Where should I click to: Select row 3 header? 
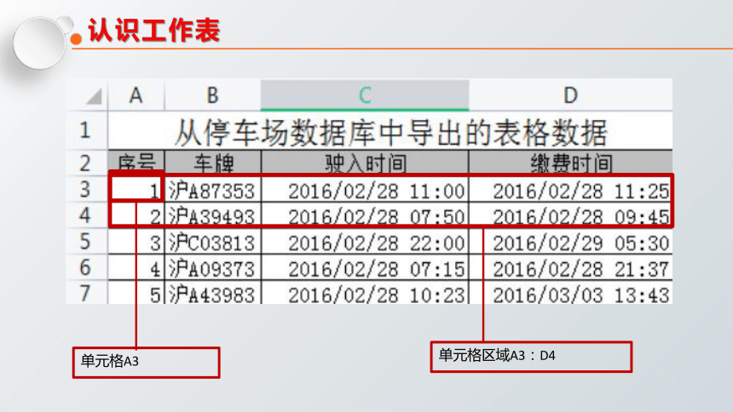coord(86,189)
